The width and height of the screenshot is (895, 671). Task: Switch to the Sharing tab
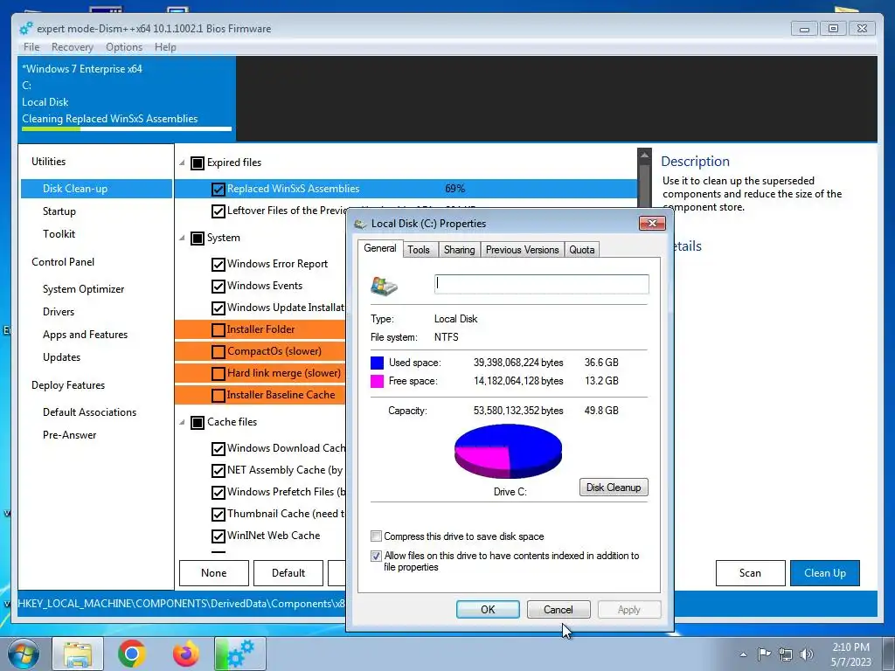point(459,250)
